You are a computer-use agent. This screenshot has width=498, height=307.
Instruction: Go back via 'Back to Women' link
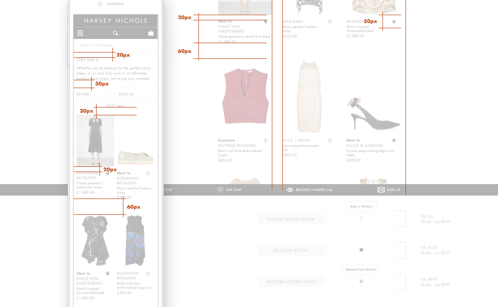tap(94, 45)
